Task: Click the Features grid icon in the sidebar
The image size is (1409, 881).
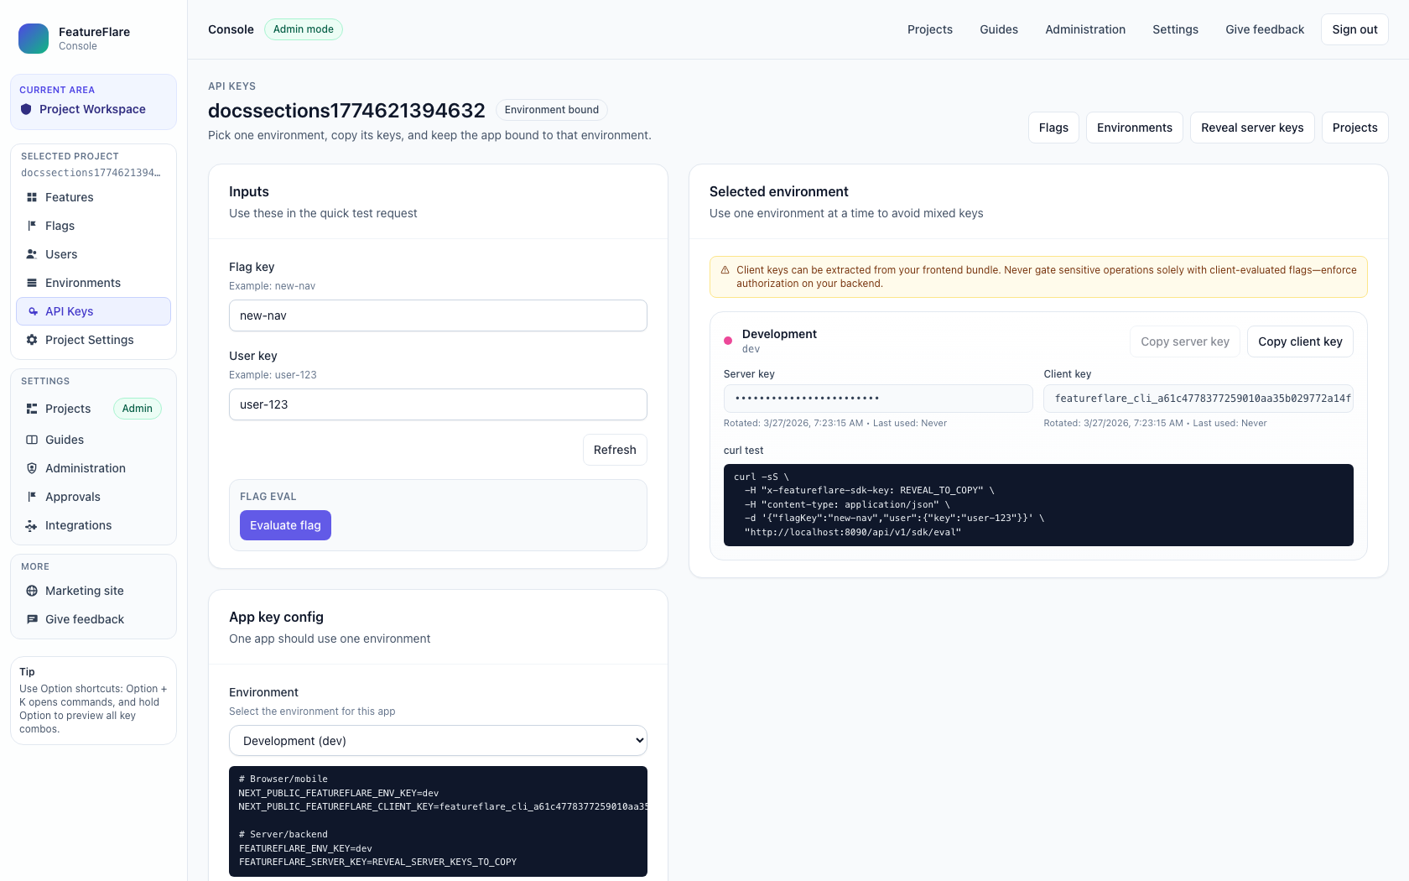Action: [32, 197]
